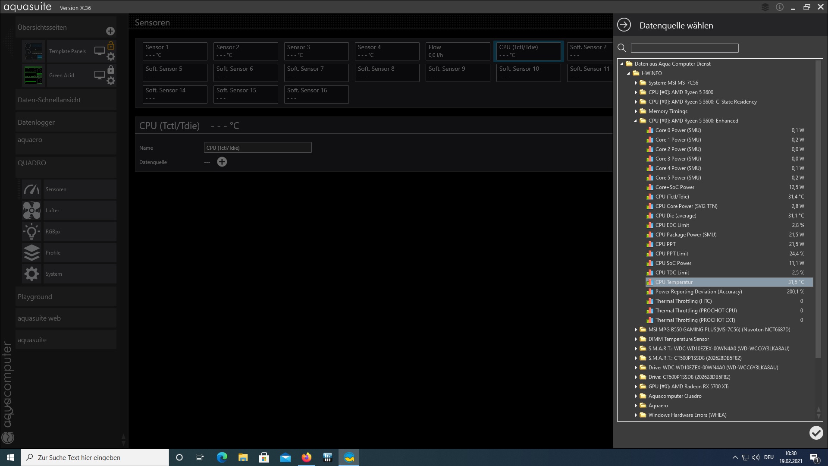
Task: Toggle the unlocked padlock for Template Panels
Action: 111,45
